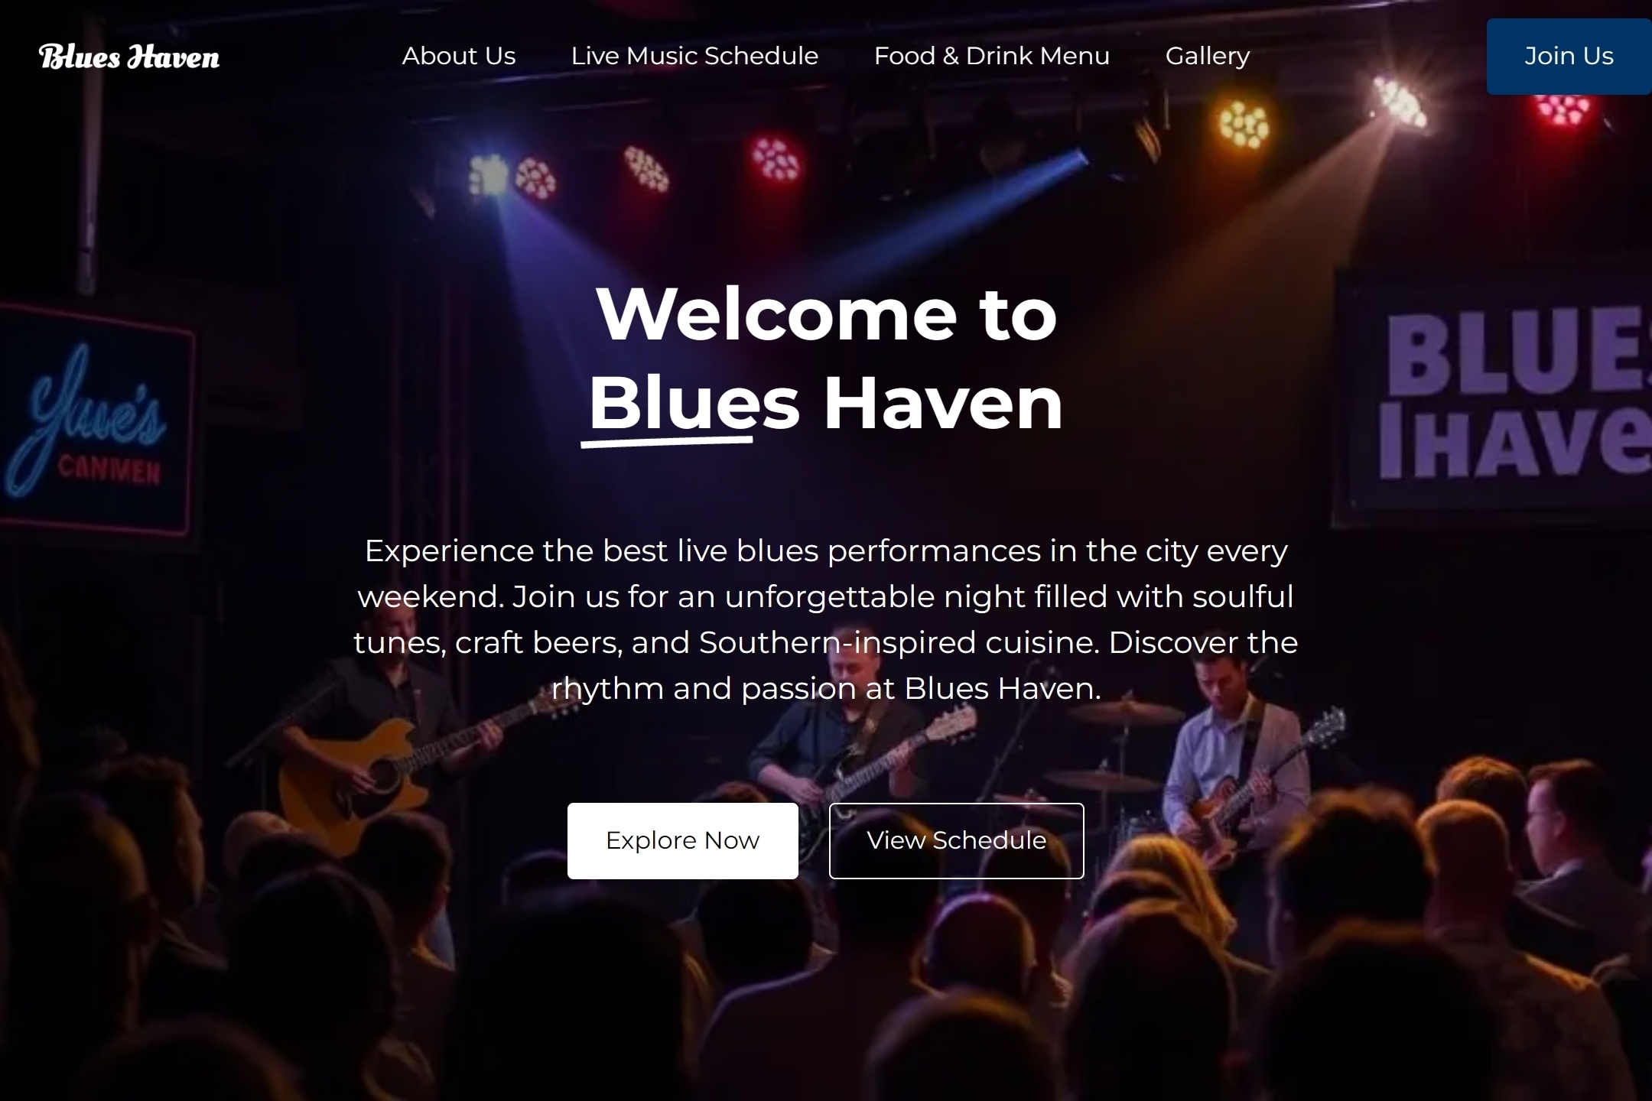Image resolution: width=1652 pixels, height=1101 pixels.
Task: Click the Welcome to Blues Haven heading
Action: [x=826, y=358]
